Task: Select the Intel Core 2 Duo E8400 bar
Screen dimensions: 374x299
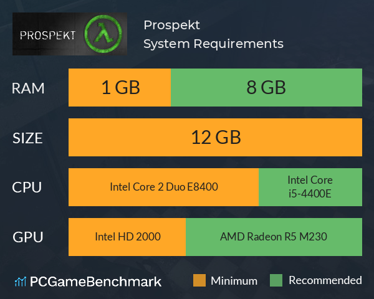Action: (163, 187)
